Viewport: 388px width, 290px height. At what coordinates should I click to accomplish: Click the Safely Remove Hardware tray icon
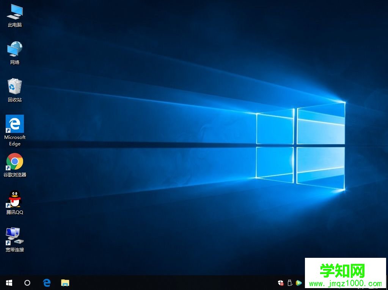[289, 282]
